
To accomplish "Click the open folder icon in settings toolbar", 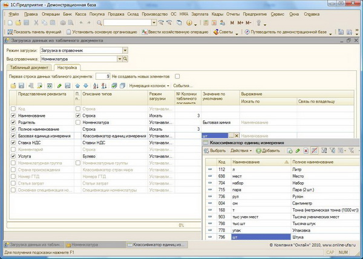I will point(13,86).
